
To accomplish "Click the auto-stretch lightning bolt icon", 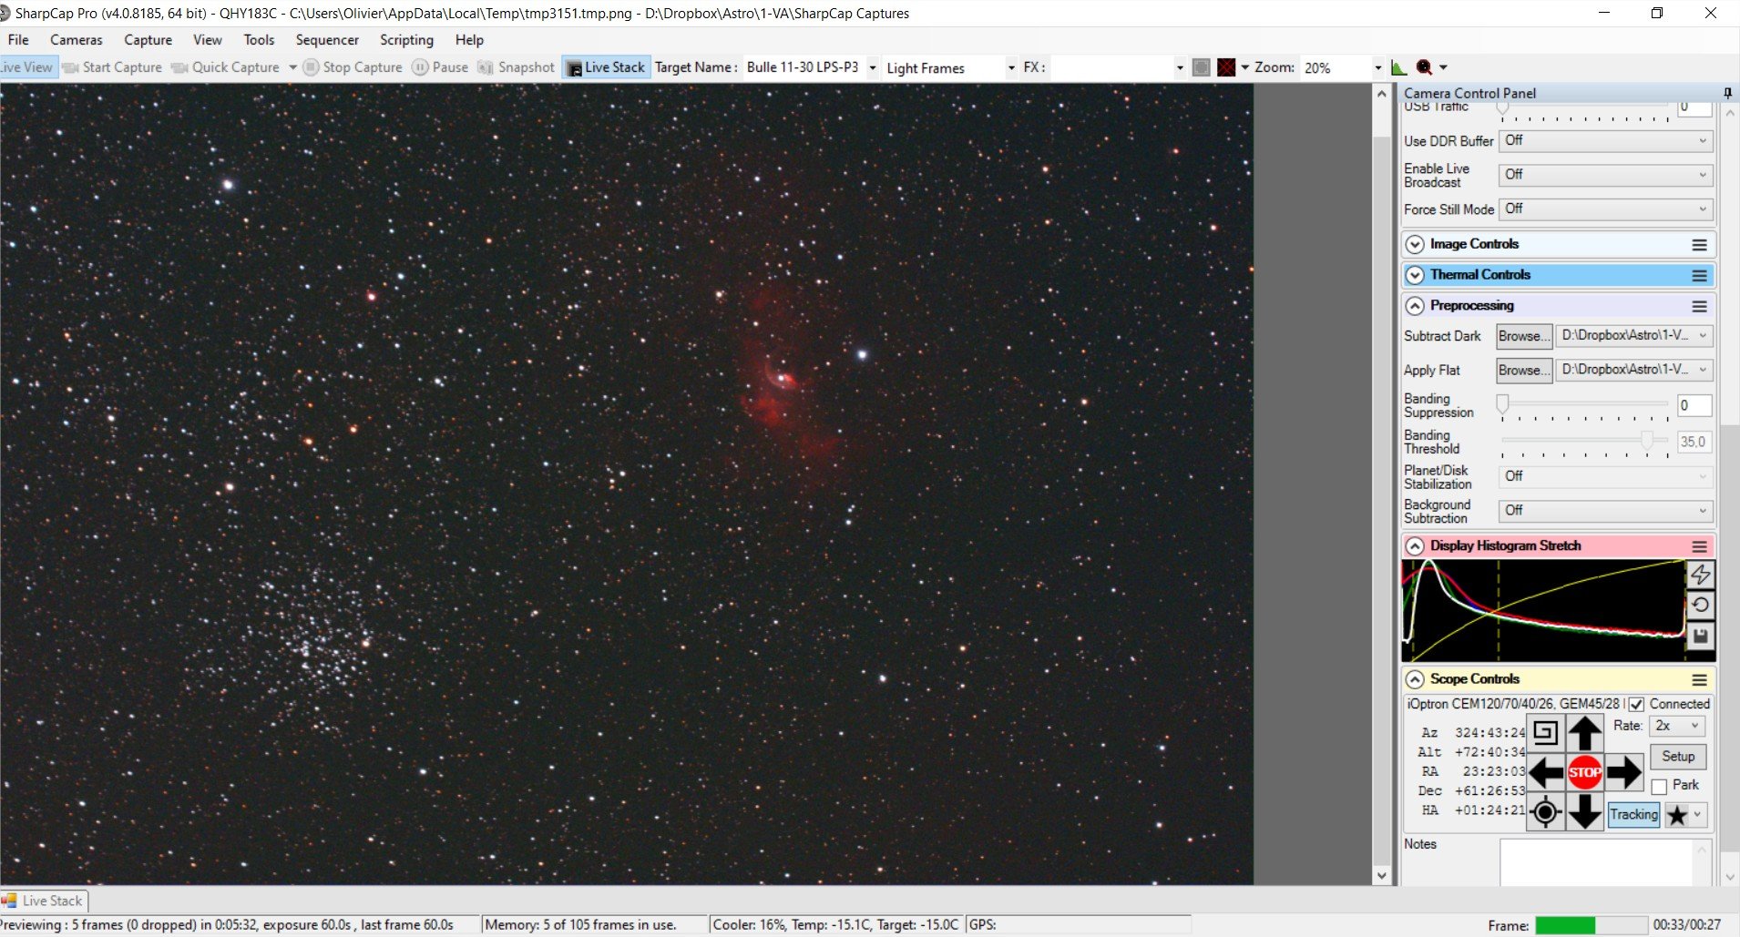I will click(1700, 575).
